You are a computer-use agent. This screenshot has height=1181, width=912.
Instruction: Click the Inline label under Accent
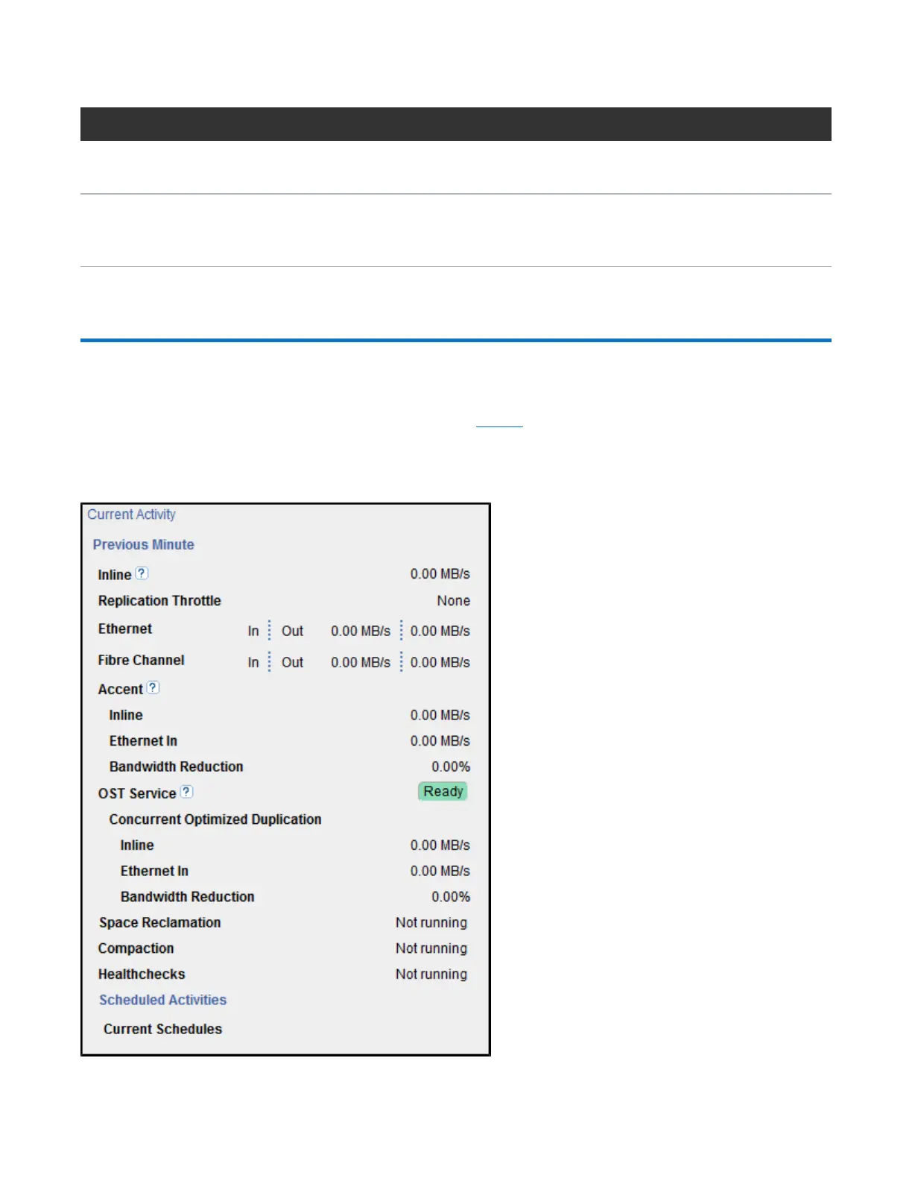pyautogui.click(x=125, y=715)
